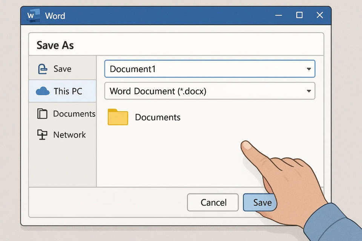Select the This PC location label
The width and height of the screenshot is (362, 241).
tap(68, 91)
